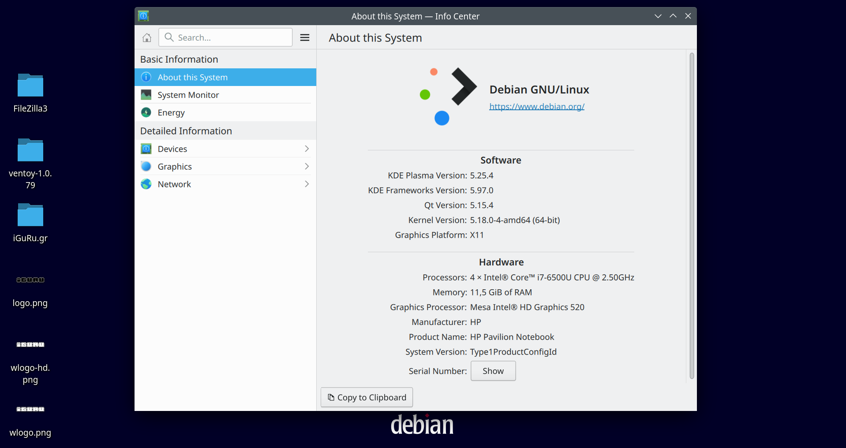Maximize the Info Center window

point(673,16)
